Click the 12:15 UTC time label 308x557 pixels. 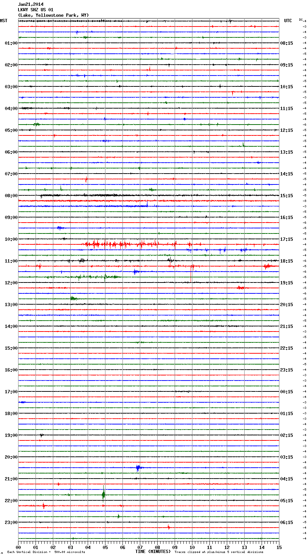(287, 130)
